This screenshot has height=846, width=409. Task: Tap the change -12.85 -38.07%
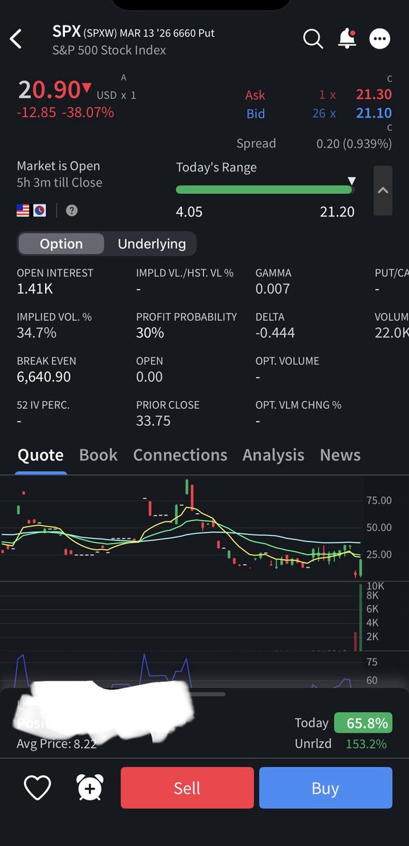click(x=66, y=113)
